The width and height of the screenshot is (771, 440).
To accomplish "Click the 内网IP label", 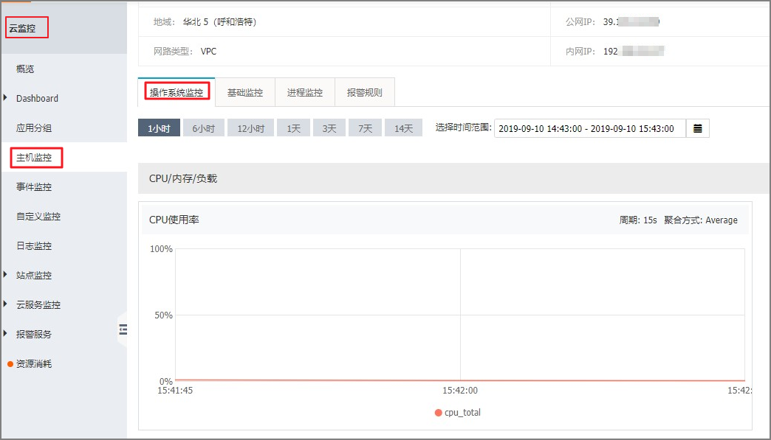I will coord(580,52).
